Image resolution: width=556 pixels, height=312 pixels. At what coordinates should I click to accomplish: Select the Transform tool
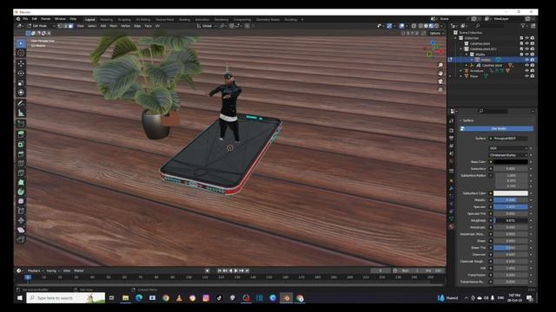(x=21, y=93)
